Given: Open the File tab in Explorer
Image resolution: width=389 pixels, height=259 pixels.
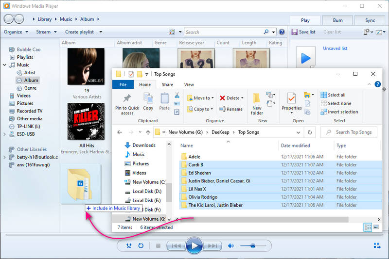Looking at the screenshot, I should 123,84.
